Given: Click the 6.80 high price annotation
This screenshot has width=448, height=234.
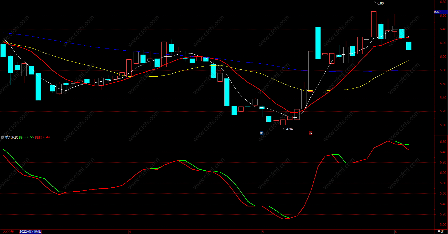Looking at the screenshot, I should coord(380,3).
